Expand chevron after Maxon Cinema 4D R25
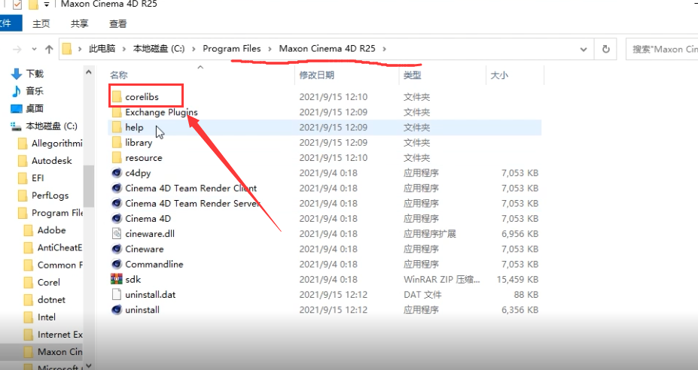Screen dimensions: 698x370 [384, 49]
